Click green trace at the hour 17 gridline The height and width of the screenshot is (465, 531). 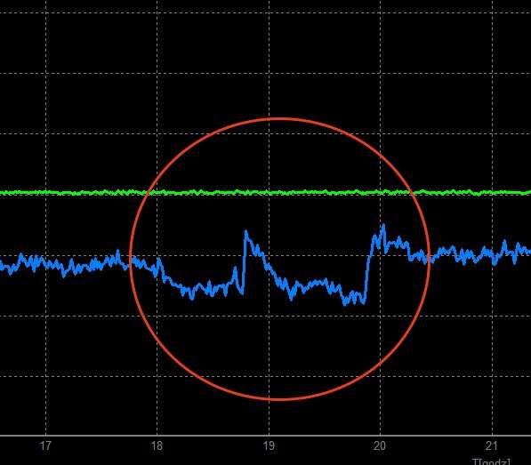click(x=45, y=193)
